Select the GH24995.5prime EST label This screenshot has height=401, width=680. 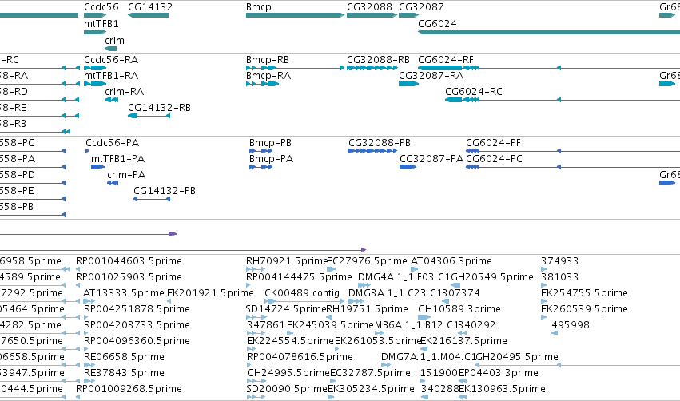point(288,374)
